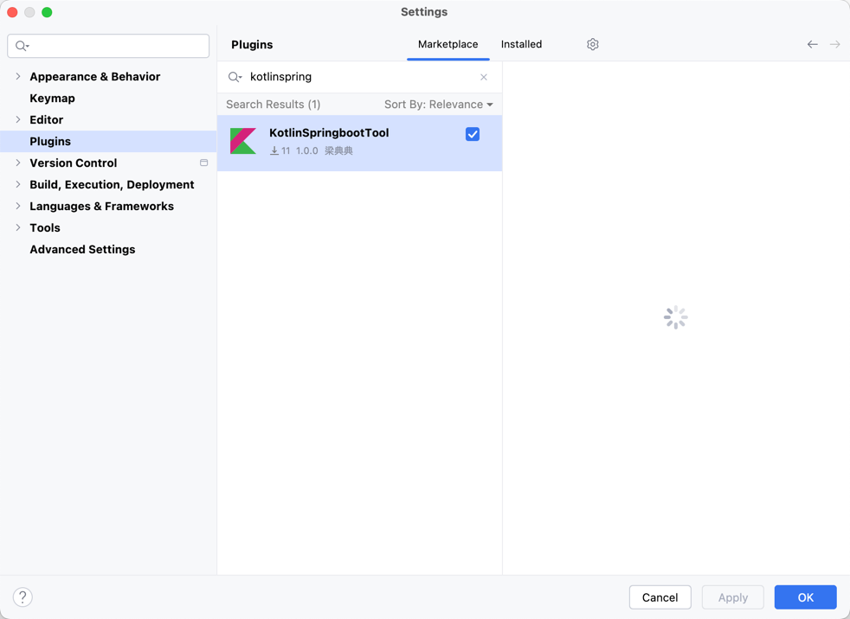This screenshot has height=619, width=850.
Task: Open help with question mark button
Action: 23,597
